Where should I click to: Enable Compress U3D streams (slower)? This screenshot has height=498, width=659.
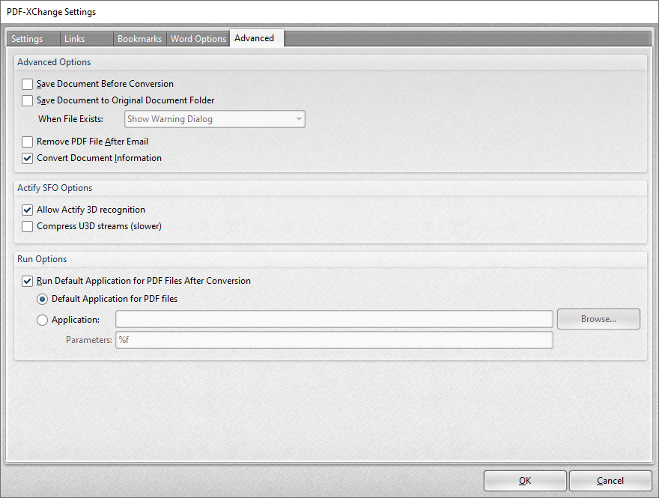click(27, 226)
